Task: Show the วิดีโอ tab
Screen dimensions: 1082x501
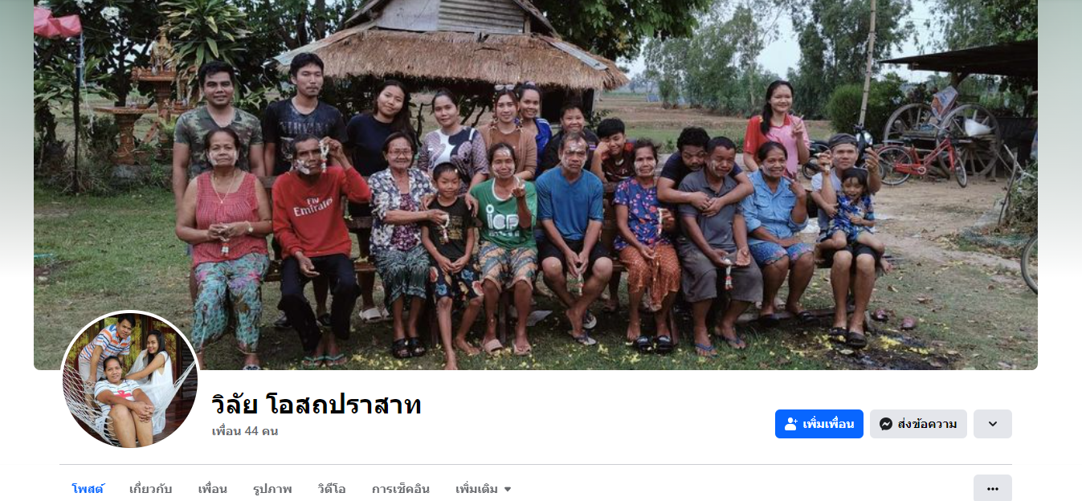Action: [332, 488]
